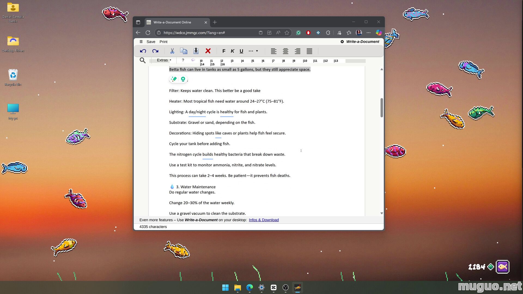The height and width of the screenshot is (294, 523).
Task: Click the Paste clipboard icon
Action: click(x=196, y=51)
